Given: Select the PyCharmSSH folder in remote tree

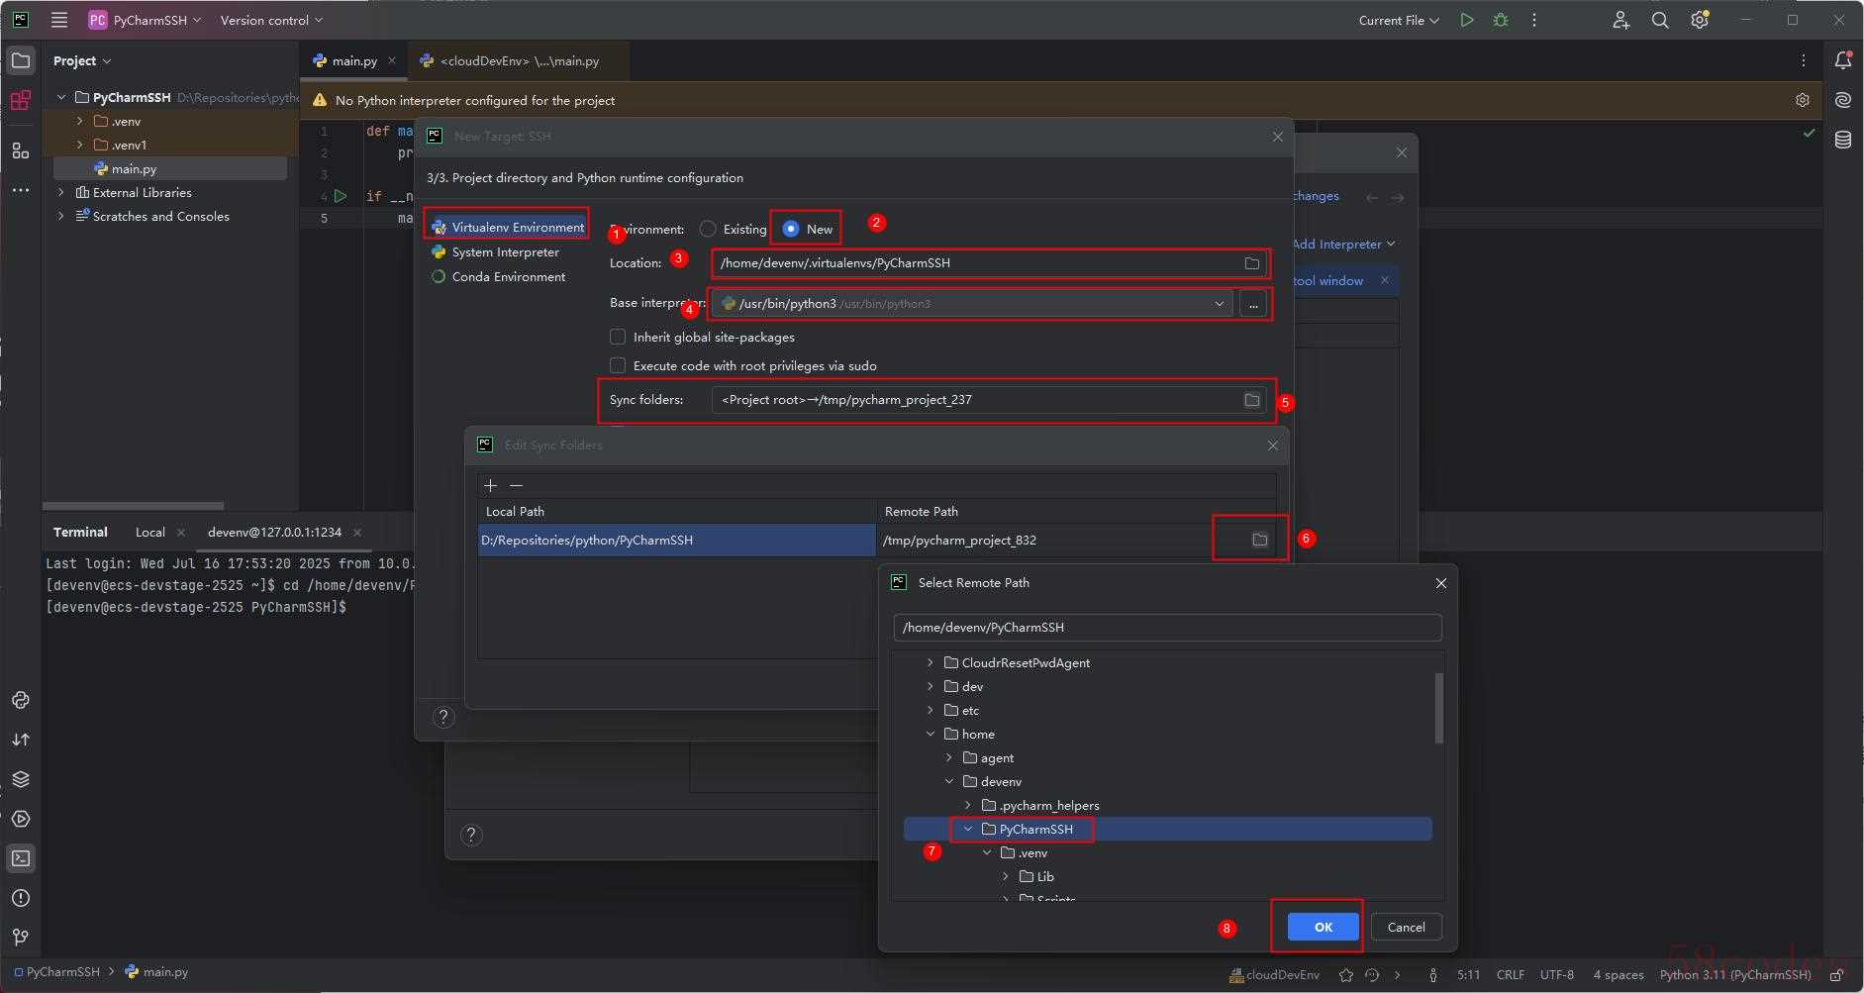Looking at the screenshot, I should click(x=1168, y=829).
